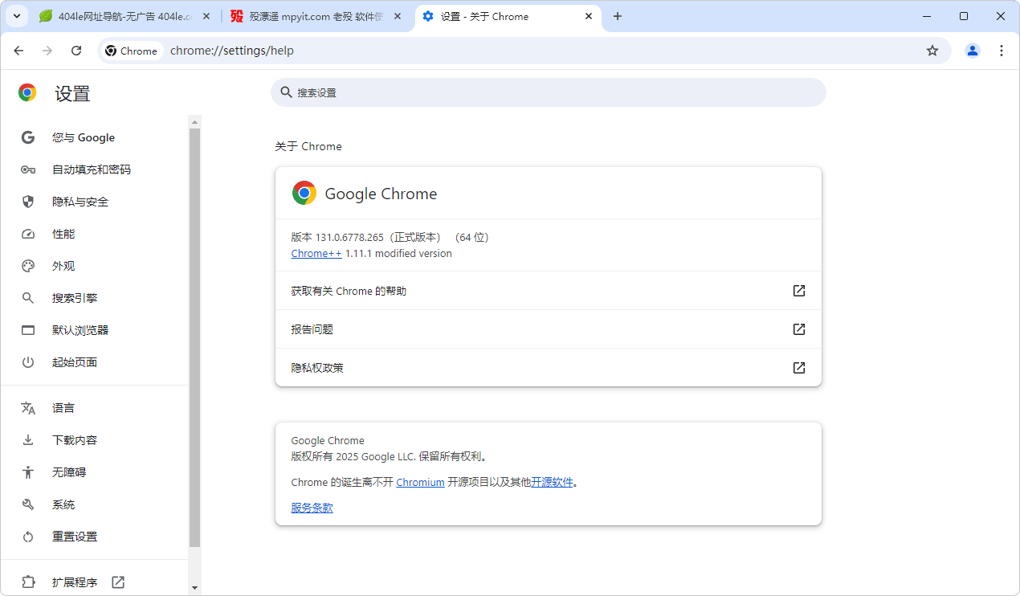Click the 起始页面 power icon
This screenshot has height=596, width=1020.
(28, 362)
